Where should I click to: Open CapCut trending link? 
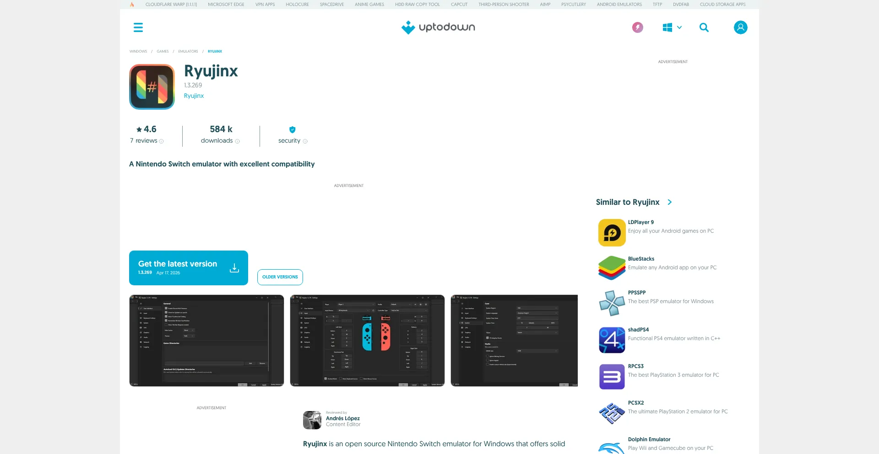pyautogui.click(x=459, y=5)
